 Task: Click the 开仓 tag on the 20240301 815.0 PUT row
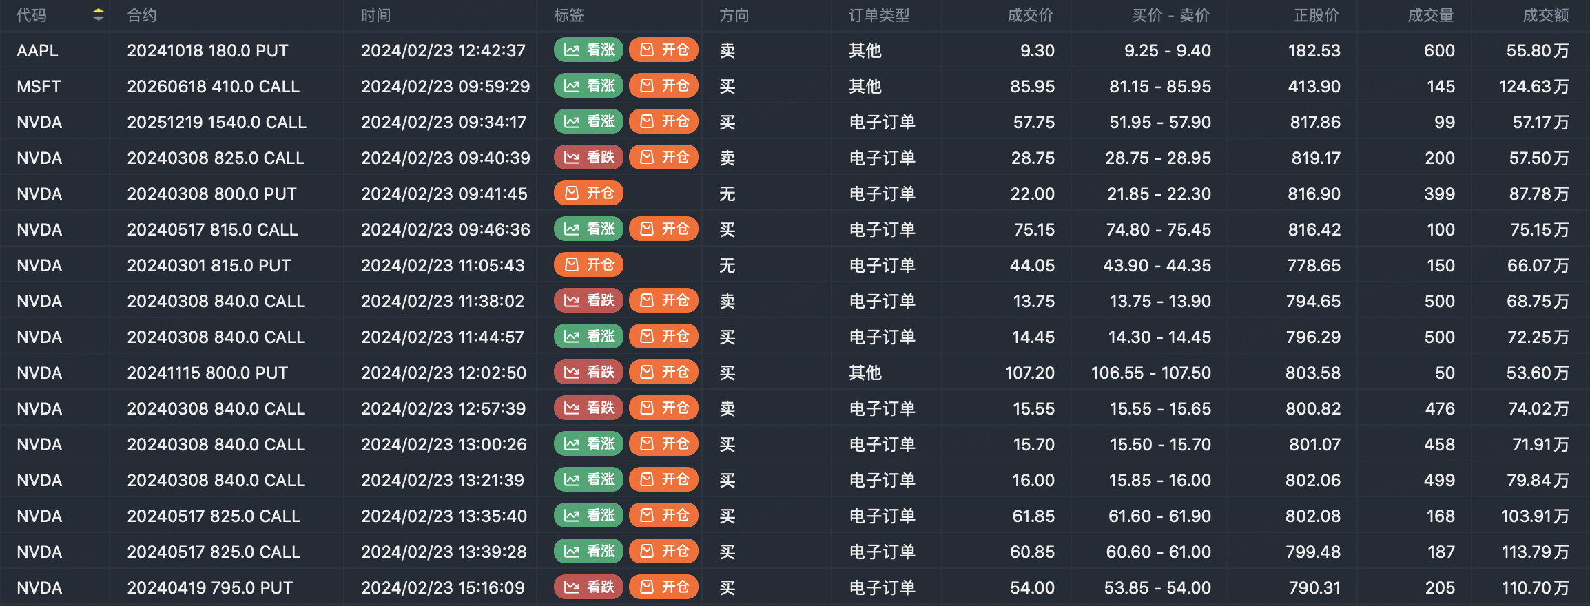pyautogui.click(x=588, y=265)
